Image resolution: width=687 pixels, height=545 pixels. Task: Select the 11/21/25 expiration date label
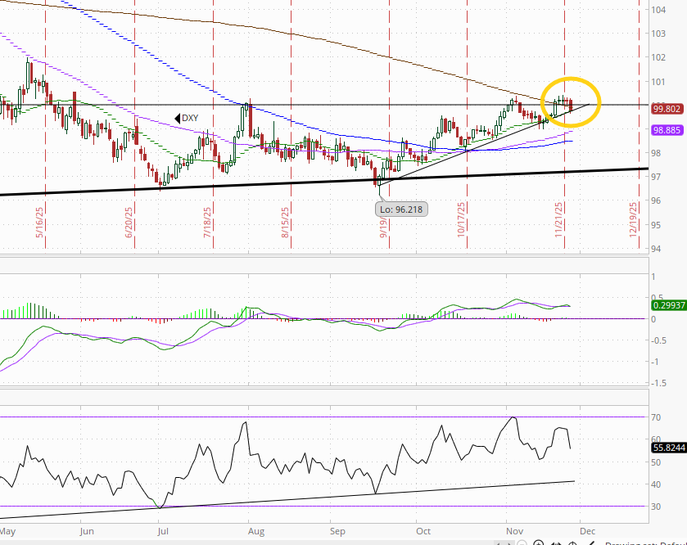click(558, 220)
